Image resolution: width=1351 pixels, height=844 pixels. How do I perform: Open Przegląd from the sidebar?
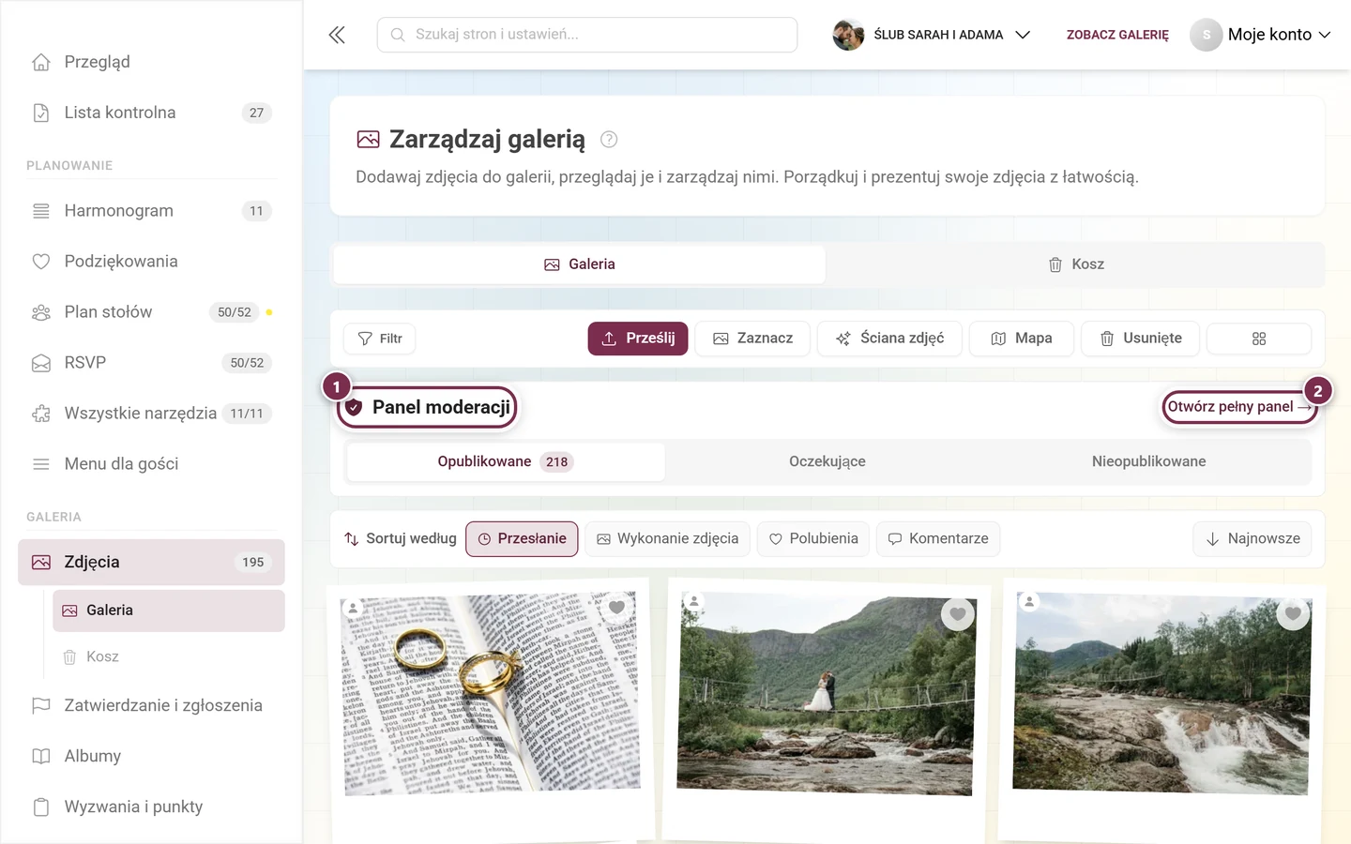(151, 62)
